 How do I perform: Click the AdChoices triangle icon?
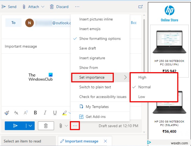(x=149, y=142)
